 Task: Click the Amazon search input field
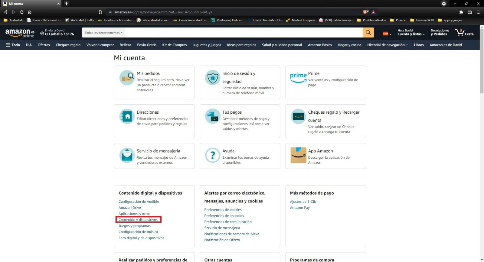click(x=244, y=33)
